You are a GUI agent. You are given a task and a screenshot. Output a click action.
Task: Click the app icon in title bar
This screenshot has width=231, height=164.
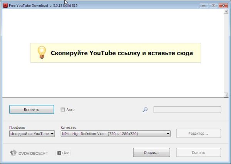click(5, 5)
